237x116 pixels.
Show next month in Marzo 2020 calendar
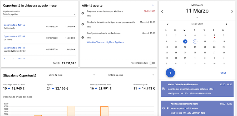226,24
